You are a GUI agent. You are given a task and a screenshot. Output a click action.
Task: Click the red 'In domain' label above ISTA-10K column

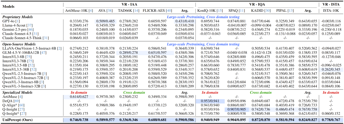pos(331,93)
